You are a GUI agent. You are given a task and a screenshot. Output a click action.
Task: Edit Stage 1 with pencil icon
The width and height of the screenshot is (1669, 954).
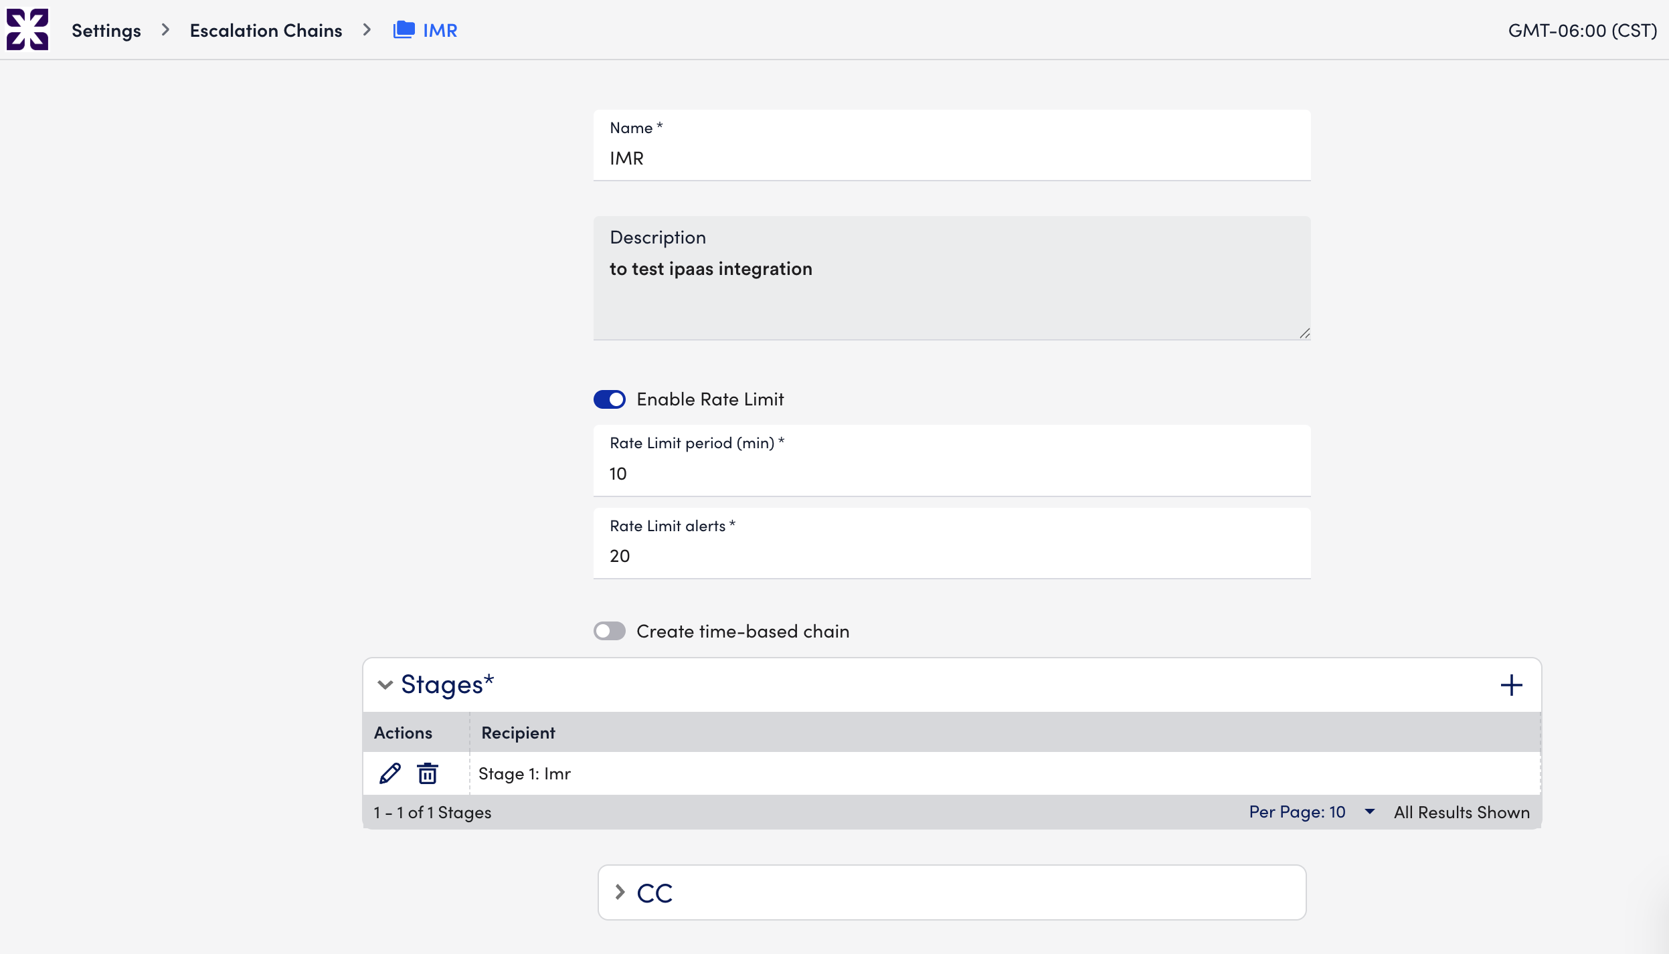389,773
